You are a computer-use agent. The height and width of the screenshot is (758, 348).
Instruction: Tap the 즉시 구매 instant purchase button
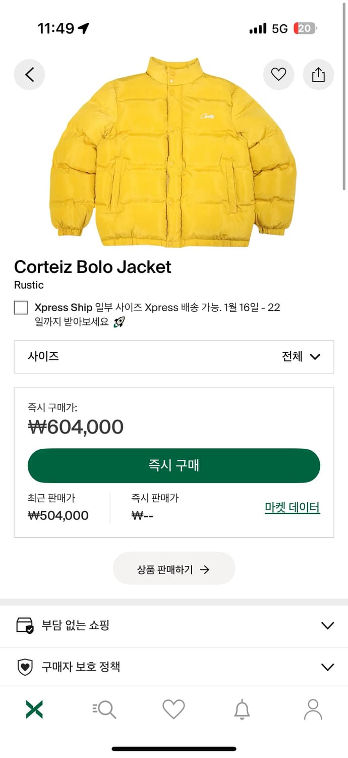tap(174, 465)
